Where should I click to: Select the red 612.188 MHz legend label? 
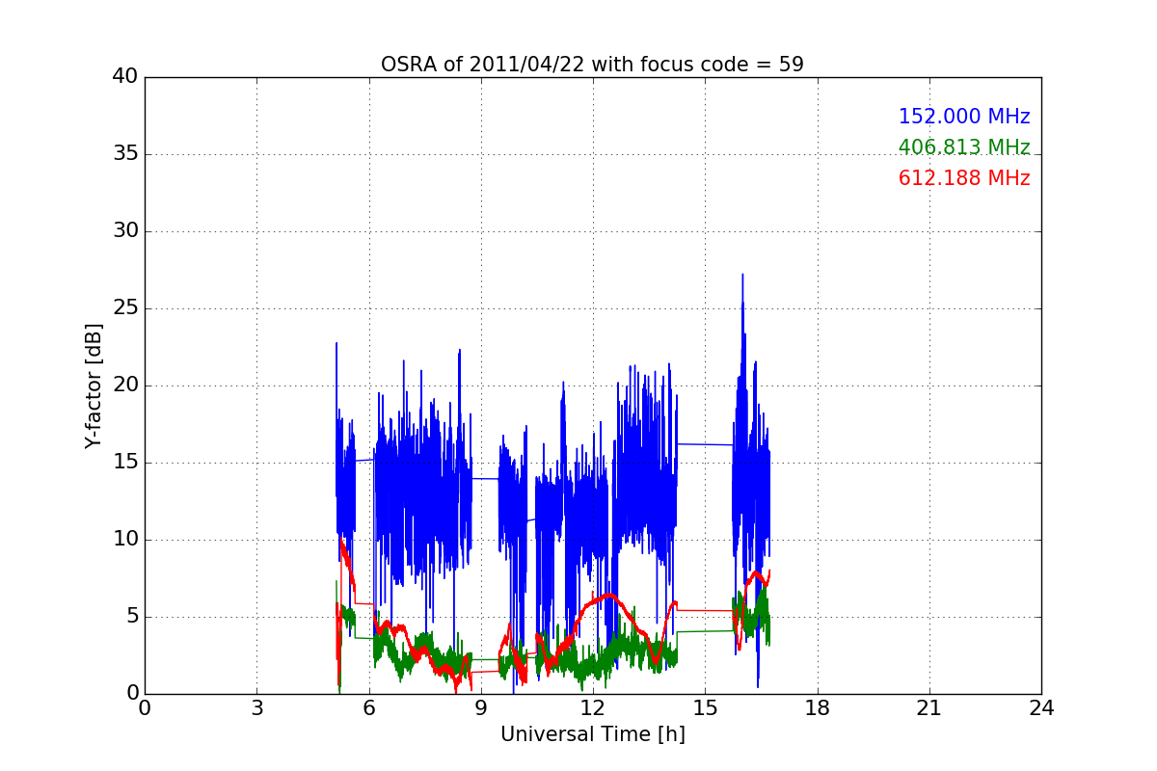tap(964, 178)
